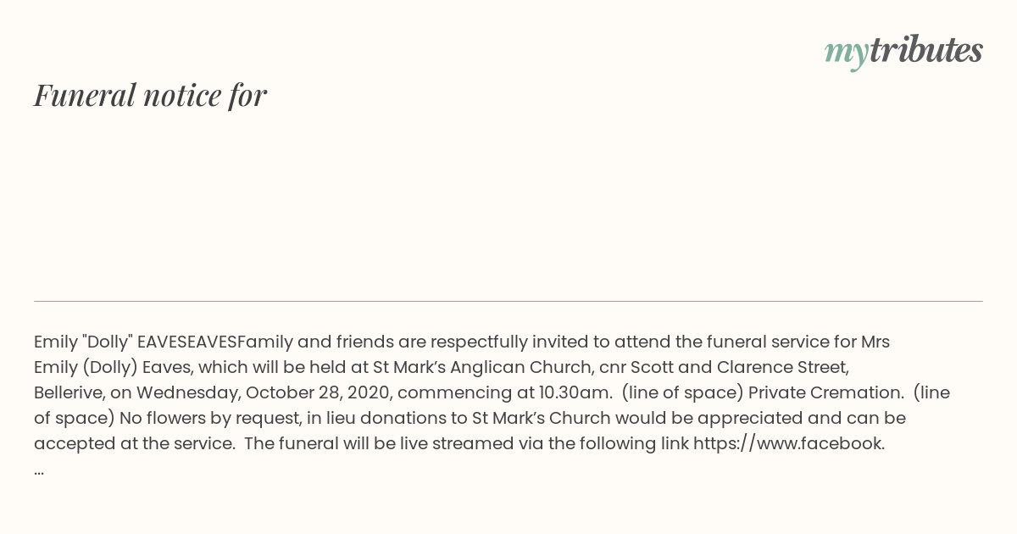Click "accepted at the service" phrase
Viewport: 1017px width, 534px height.
pos(134,444)
